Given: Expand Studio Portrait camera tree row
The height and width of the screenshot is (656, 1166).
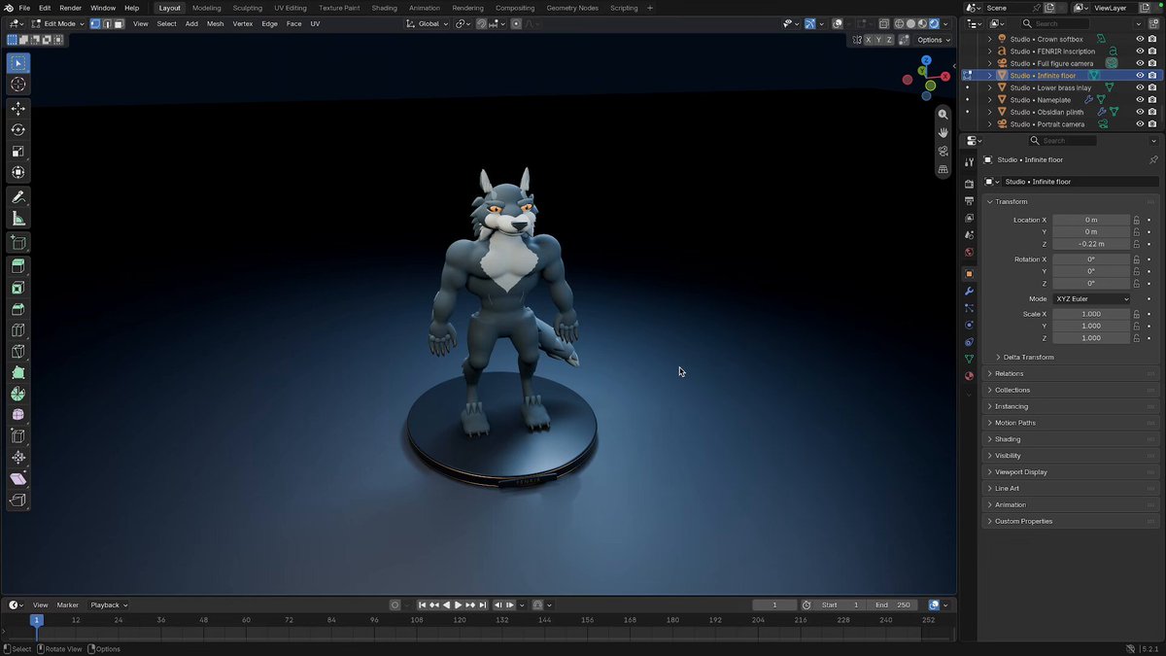Looking at the screenshot, I should [x=990, y=124].
